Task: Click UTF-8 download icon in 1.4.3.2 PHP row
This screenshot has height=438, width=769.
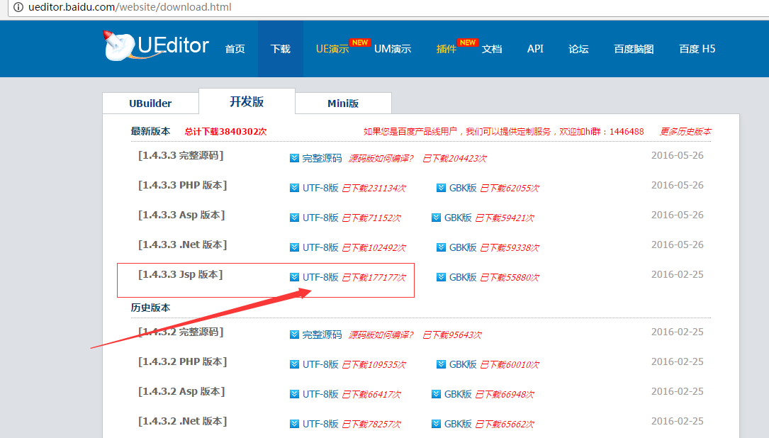Action: pyautogui.click(x=294, y=364)
